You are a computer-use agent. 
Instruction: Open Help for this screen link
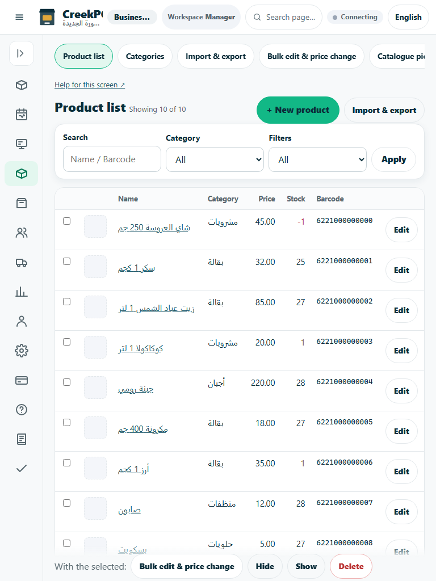pyautogui.click(x=90, y=85)
